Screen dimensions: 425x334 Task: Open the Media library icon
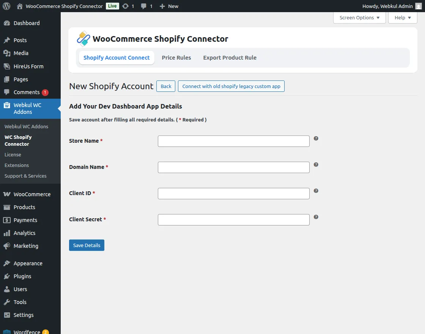point(8,53)
